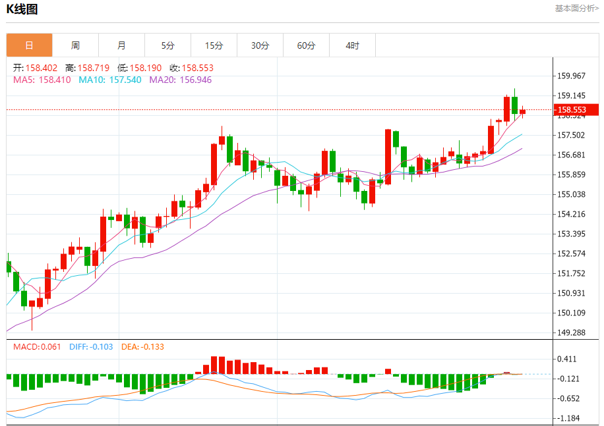Image resolution: width=604 pixels, height=426 pixels.
Task: Click the MA20 indicator label
Action: pyautogui.click(x=180, y=80)
